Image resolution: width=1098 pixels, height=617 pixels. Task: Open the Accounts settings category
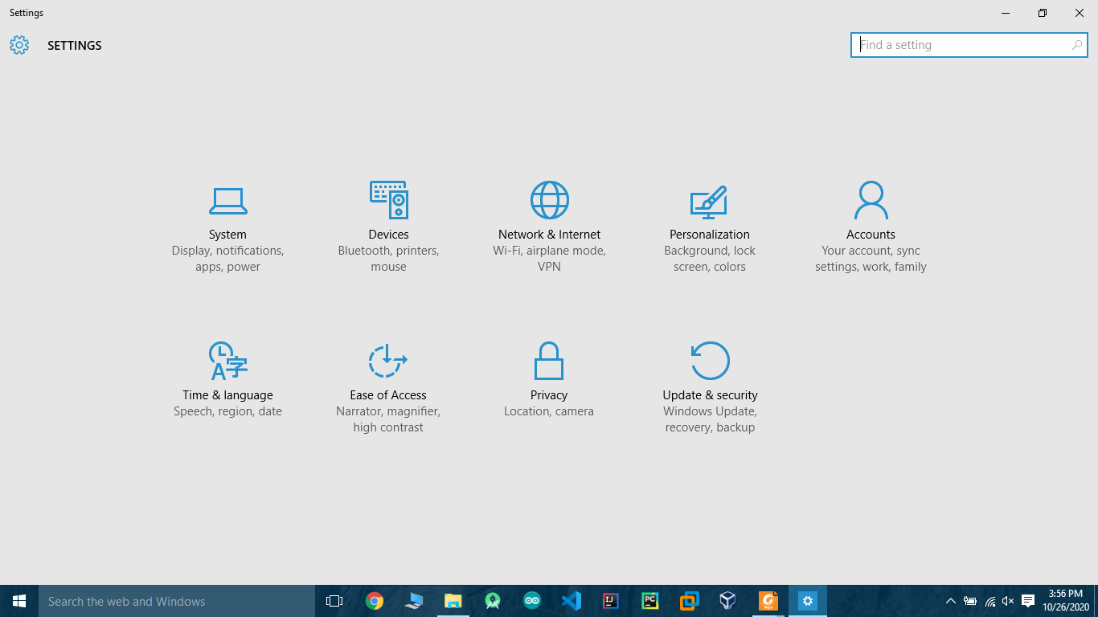[871, 227]
